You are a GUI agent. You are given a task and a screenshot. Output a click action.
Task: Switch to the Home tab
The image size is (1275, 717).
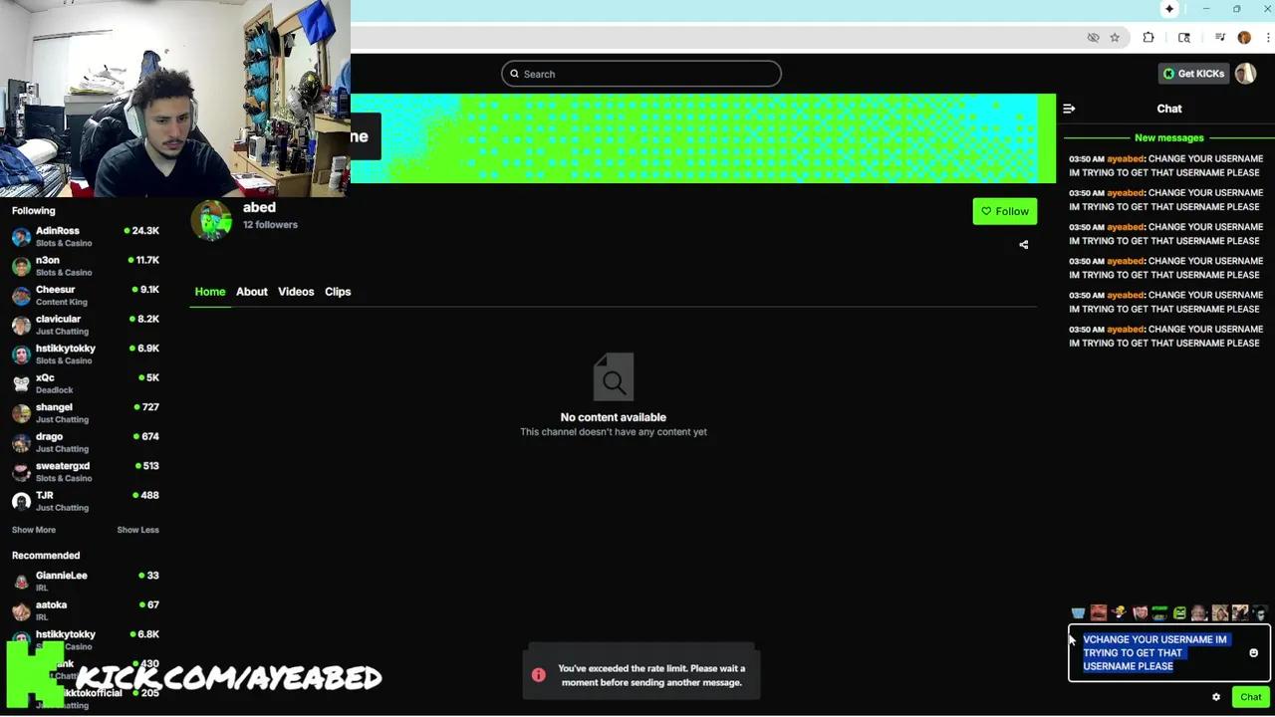click(210, 292)
